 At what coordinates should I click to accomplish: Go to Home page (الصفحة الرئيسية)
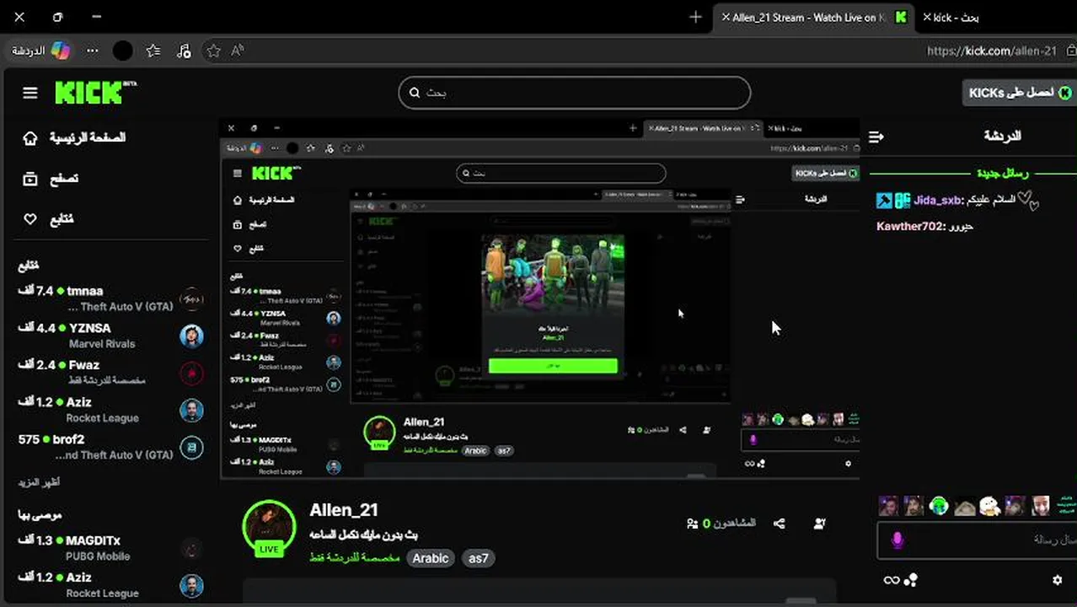tap(74, 137)
